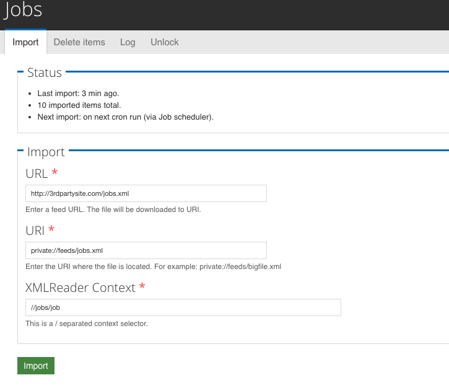Go to the Log tab
The width and height of the screenshot is (449, 388).
point(128,42)
